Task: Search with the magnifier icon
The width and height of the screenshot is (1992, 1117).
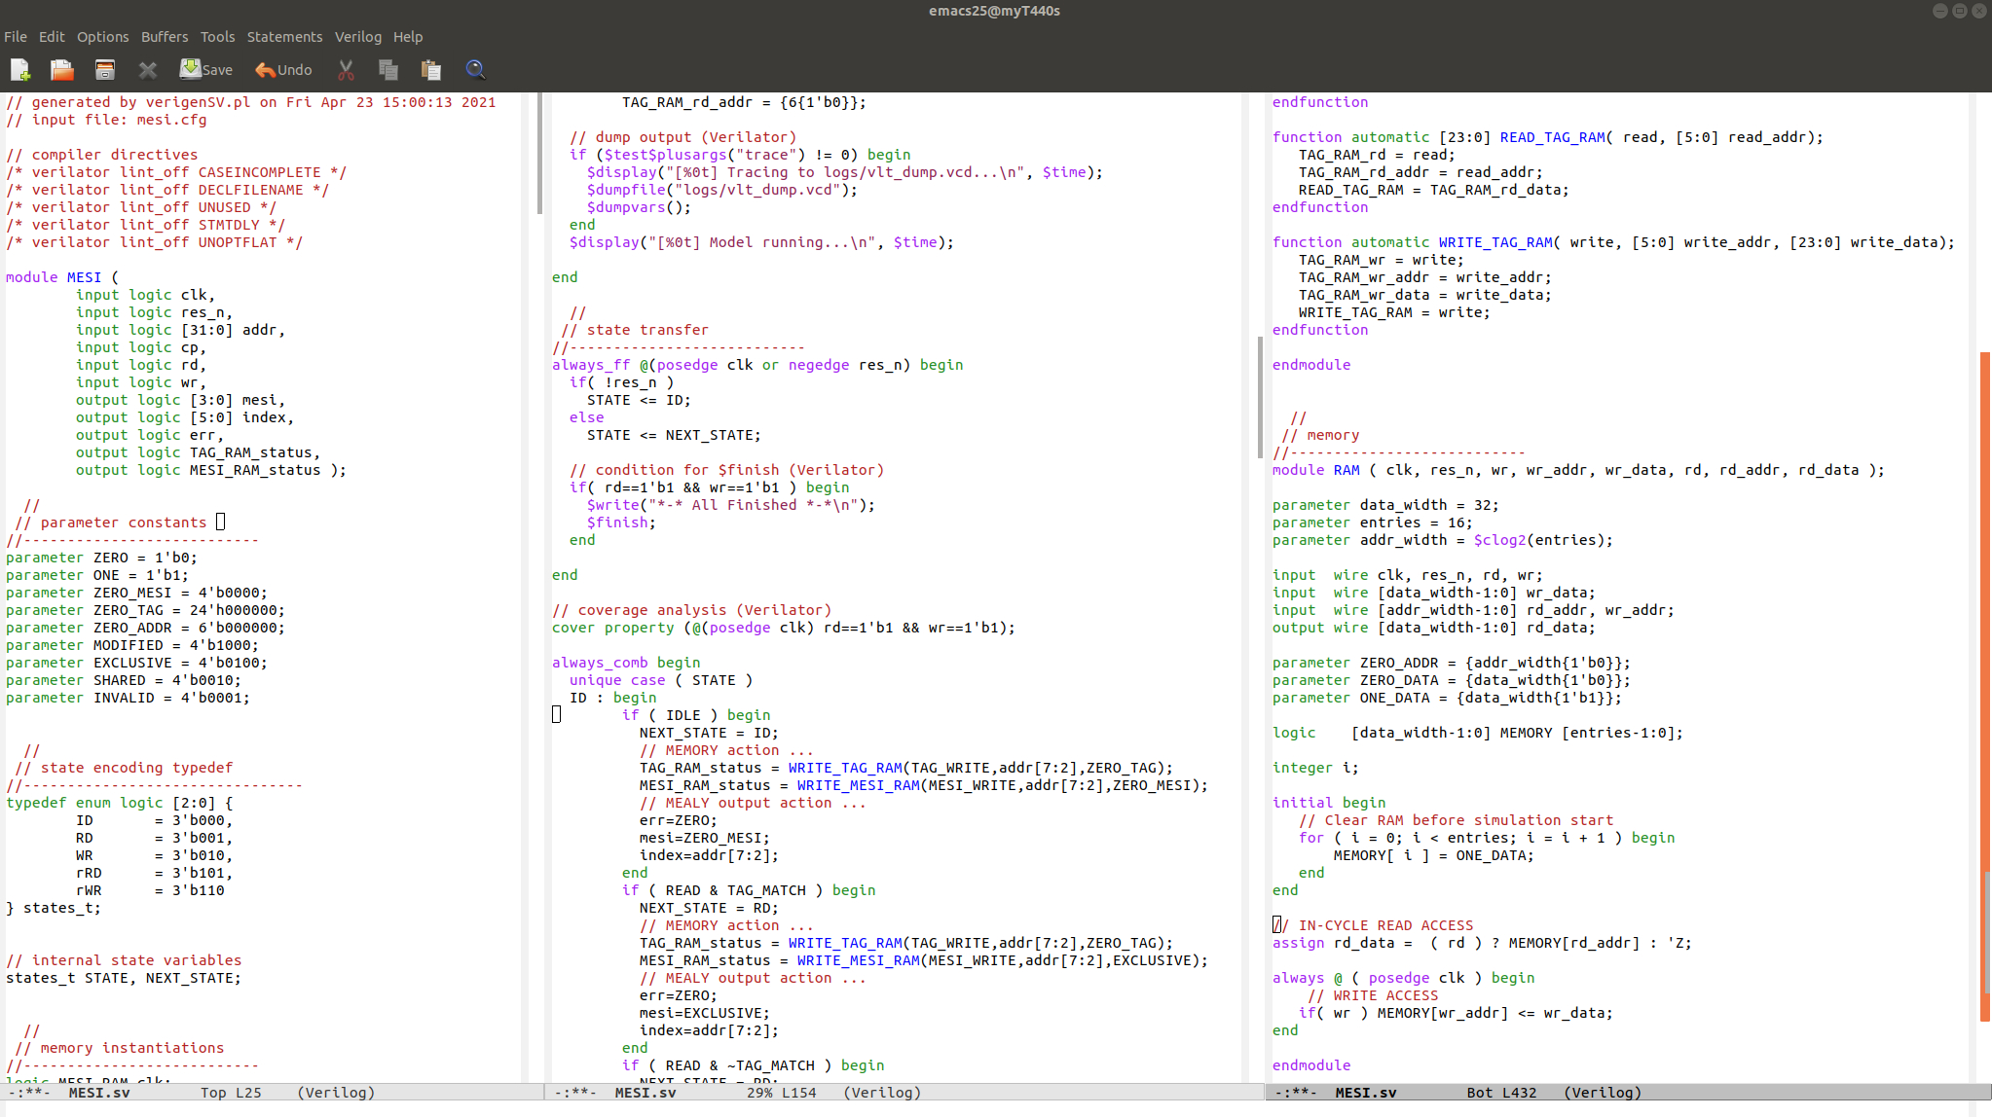Action: (475, 69)
